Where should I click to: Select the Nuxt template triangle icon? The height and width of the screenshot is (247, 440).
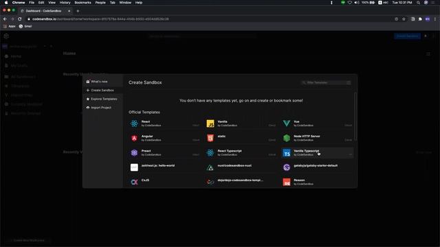(x=210, y=167)
